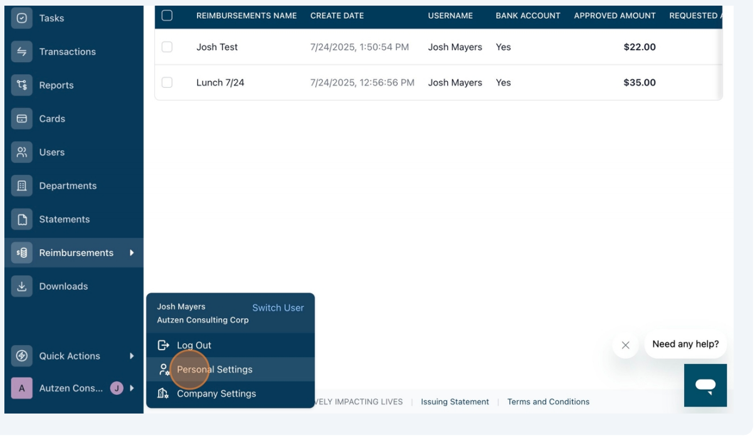Click the Quick Actions lightning icon
This screenshot has width=755, height=438.
click(x=21, y=356)
